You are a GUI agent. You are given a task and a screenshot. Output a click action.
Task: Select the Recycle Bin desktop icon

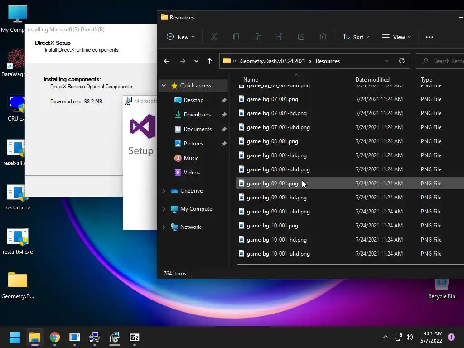click(441, 290)
